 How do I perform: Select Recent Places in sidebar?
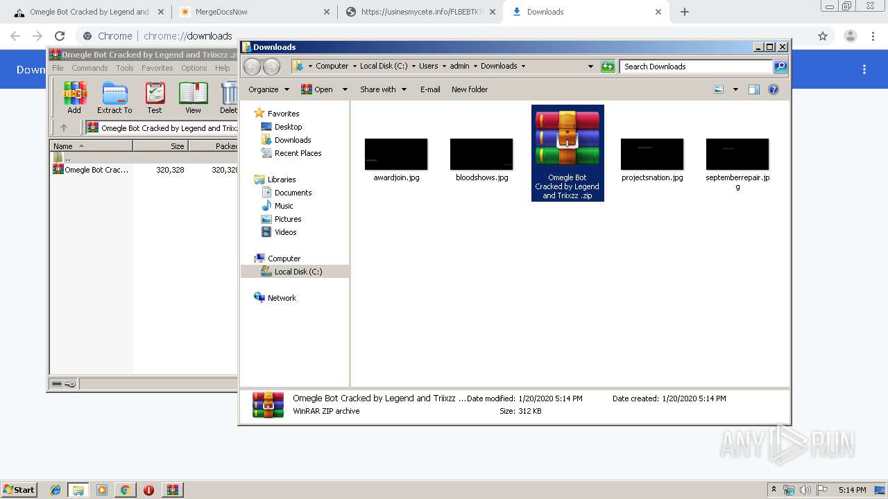[x=298, y=153]
